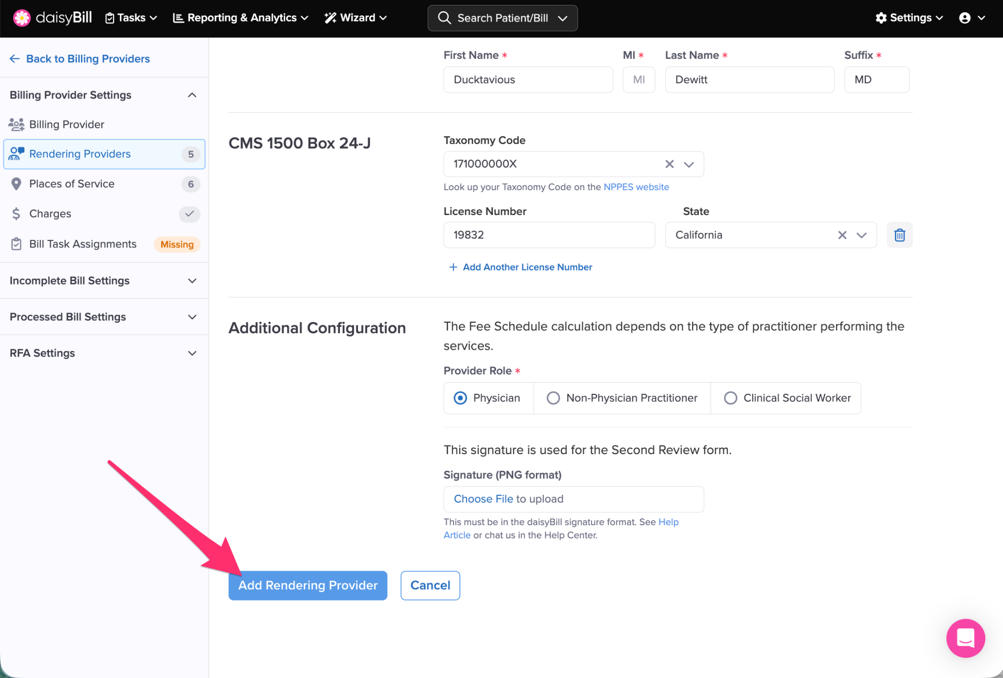Click the search magnifier icon
This screenshot has height=678, width=1003.
point(444,18)
